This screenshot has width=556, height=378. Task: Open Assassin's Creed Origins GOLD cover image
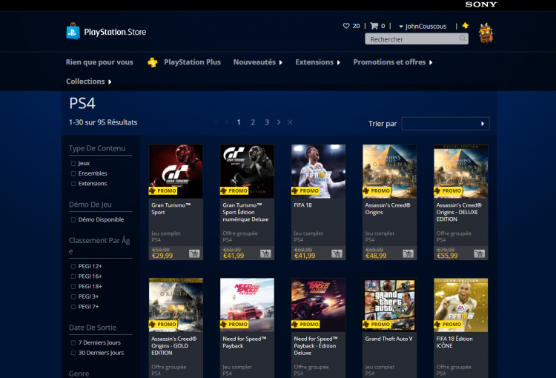(176, 305)
